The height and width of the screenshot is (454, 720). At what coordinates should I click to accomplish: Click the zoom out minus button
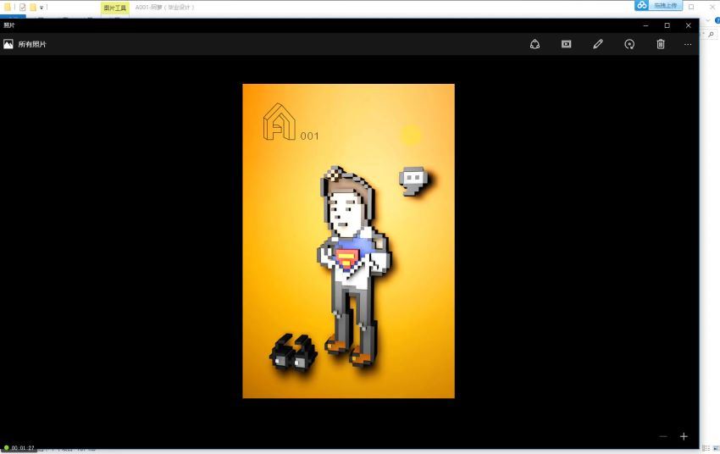tap(663, 436)
